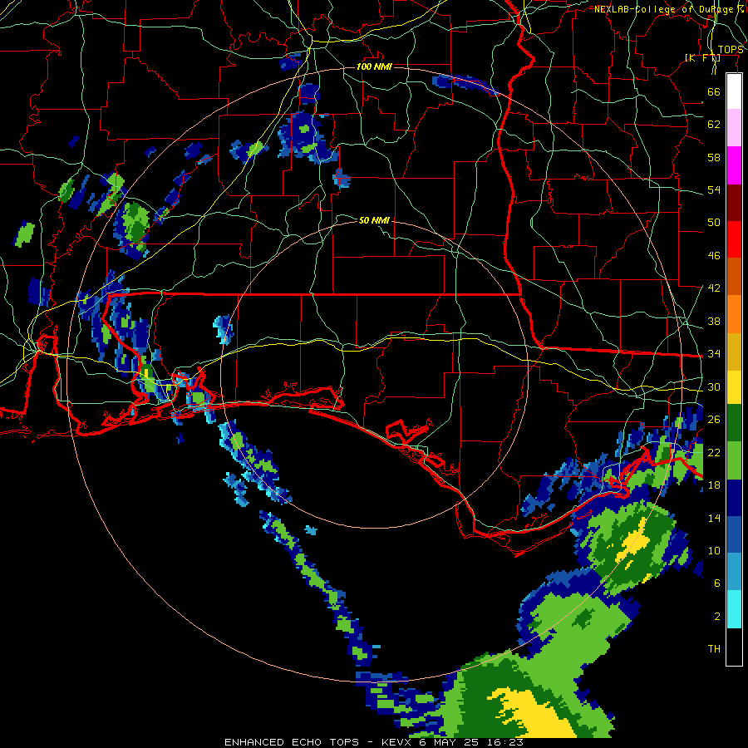Click the white swatch in the tops legend
The height and width of the screenshot is (748, 748).
pyautogui.click(x=734, y=91)
